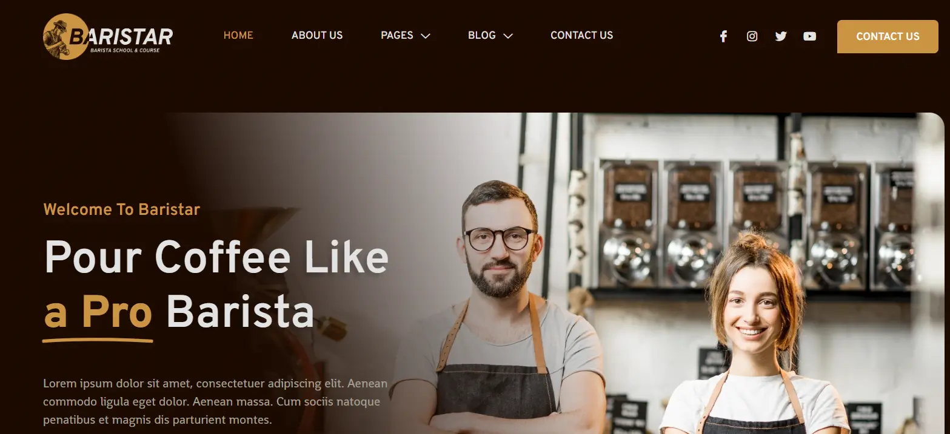Click the Baristar logo emblem
950x434 pixels.
[66, 36]
